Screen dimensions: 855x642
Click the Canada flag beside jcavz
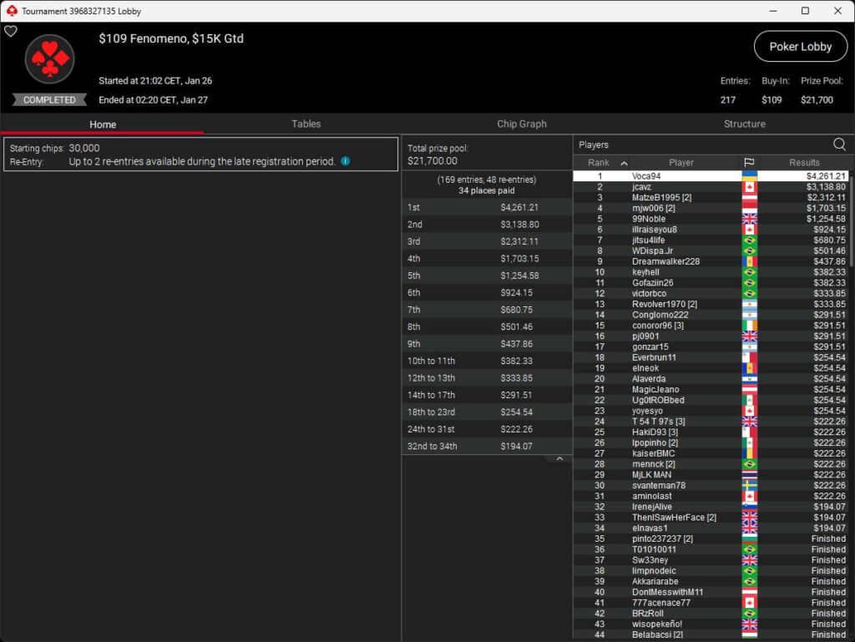749,187
